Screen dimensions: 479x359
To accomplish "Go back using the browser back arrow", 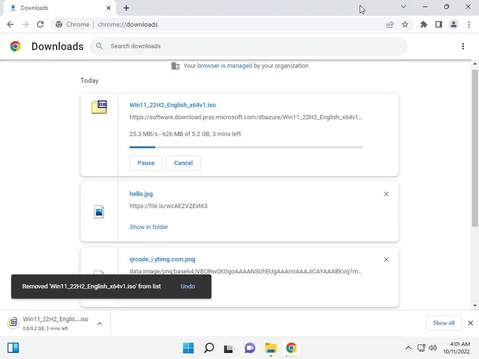I will (x=10, y=24).
